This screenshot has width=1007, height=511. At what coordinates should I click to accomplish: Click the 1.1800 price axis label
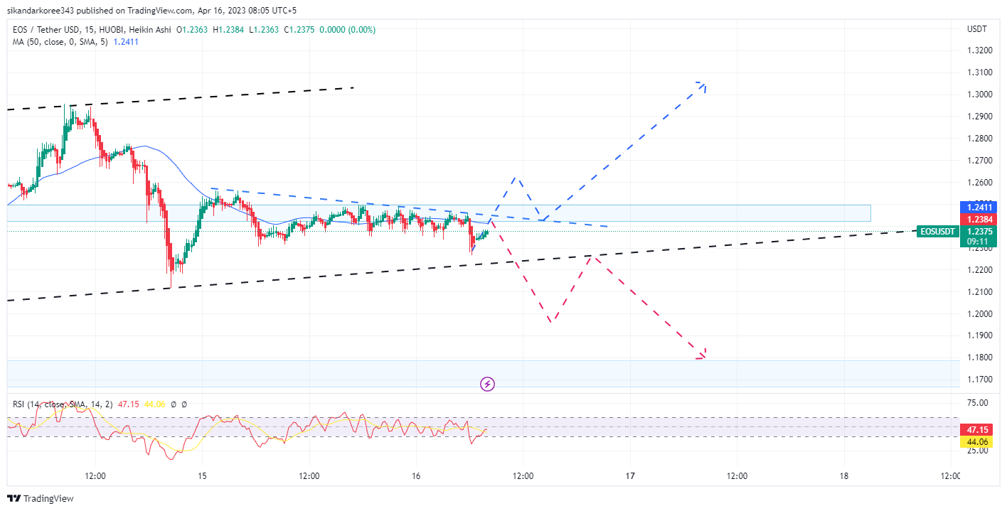(x=979, y=357)
